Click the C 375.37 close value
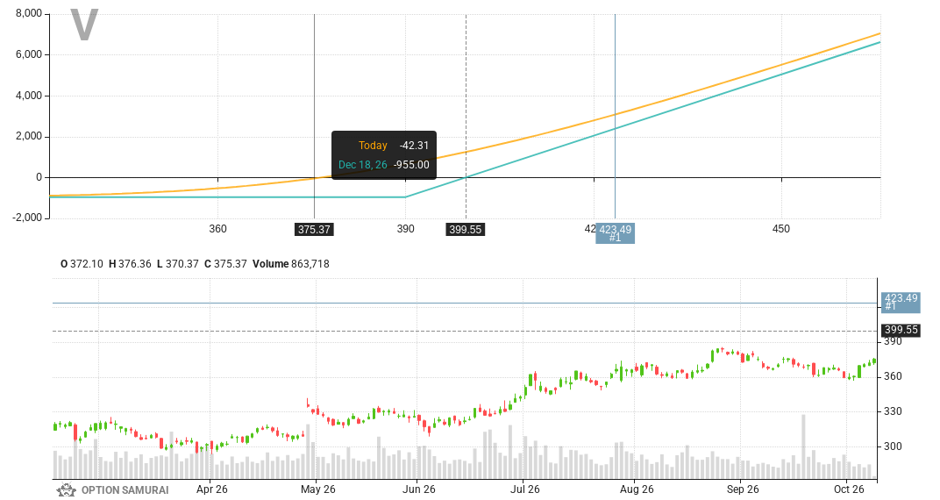Image resolution: width=940 pixels, height=500 pixels. coord(225,264)
